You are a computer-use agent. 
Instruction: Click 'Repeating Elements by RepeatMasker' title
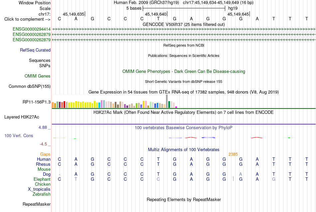click(x=184, y=199)
